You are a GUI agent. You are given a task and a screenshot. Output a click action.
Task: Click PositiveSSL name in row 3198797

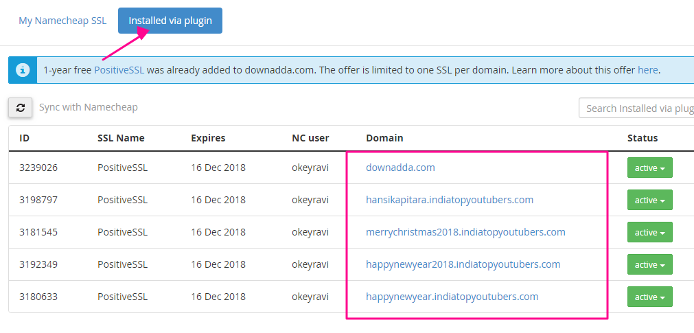click(x=123, y=200)
